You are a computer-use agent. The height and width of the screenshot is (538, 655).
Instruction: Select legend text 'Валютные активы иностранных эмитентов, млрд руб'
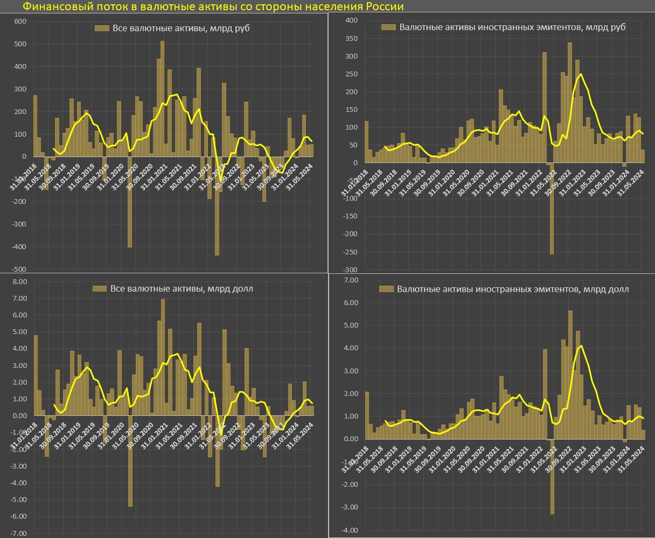point(512,27)
